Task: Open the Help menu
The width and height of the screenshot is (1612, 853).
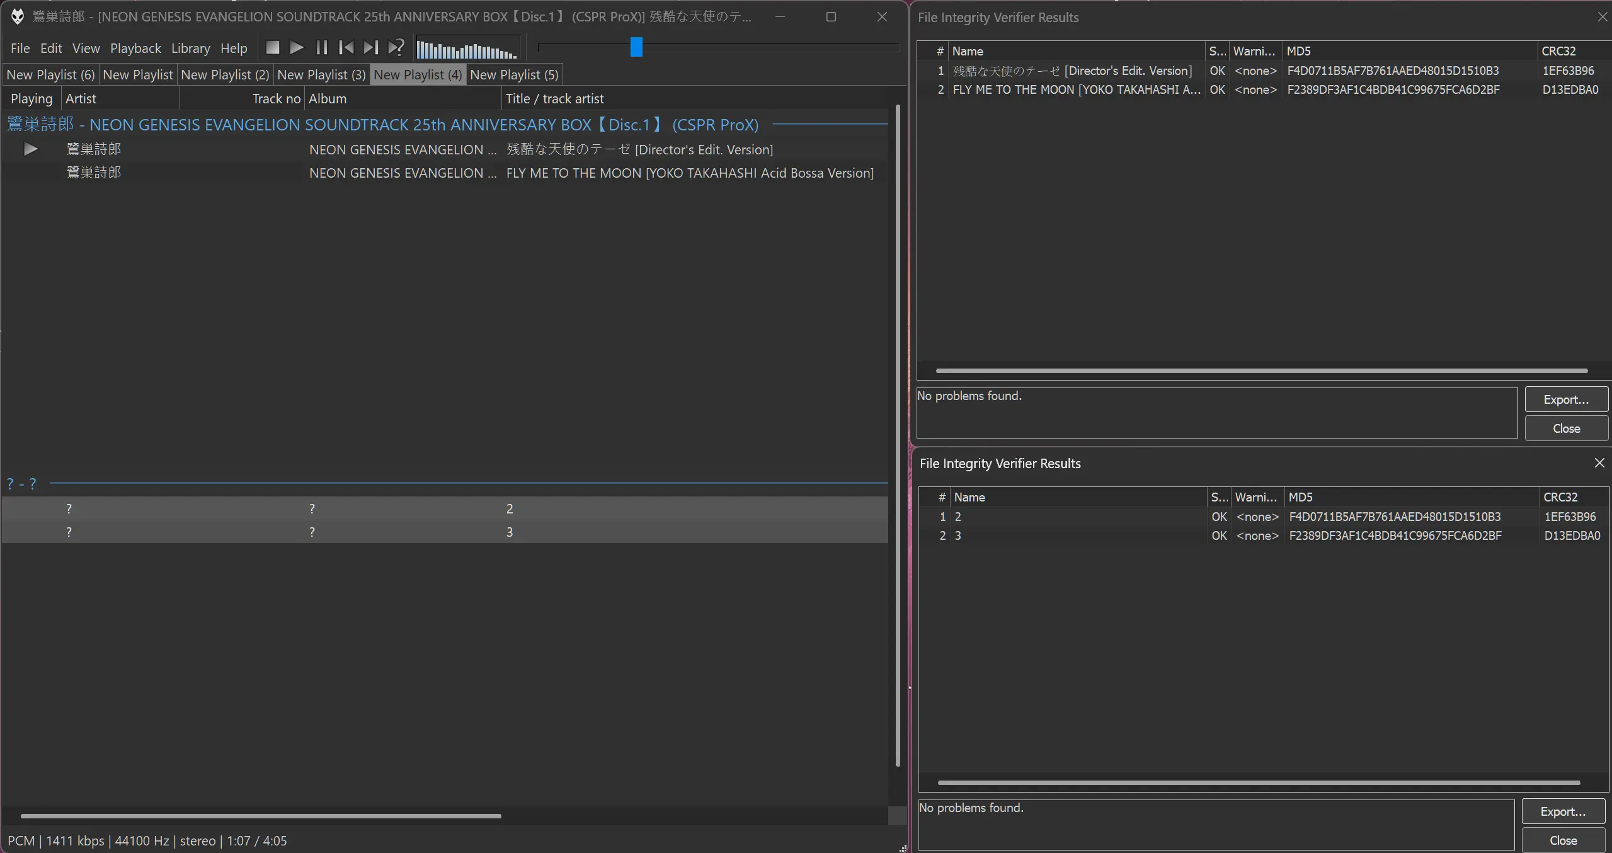Action: 234,49
